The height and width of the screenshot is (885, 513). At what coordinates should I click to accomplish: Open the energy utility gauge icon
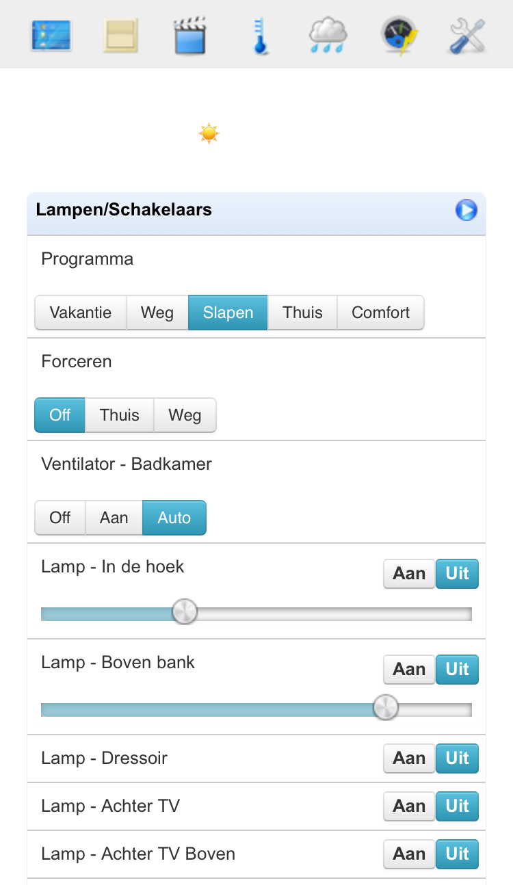point(399,36)
